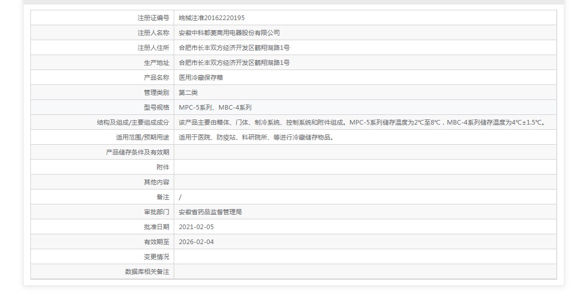
Task: Click the address value in 生产地址 row
Action: pyautogui.click(x=234, y=63)
